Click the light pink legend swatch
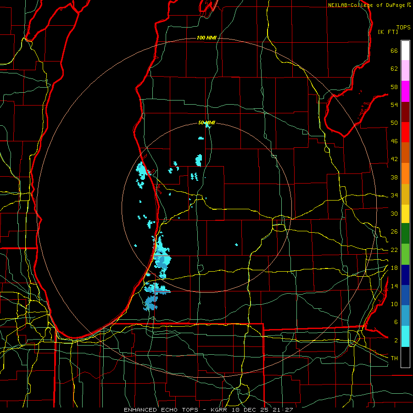Image resolution: width=413 pixels, height=413 pixels. (x=405, y=71)
